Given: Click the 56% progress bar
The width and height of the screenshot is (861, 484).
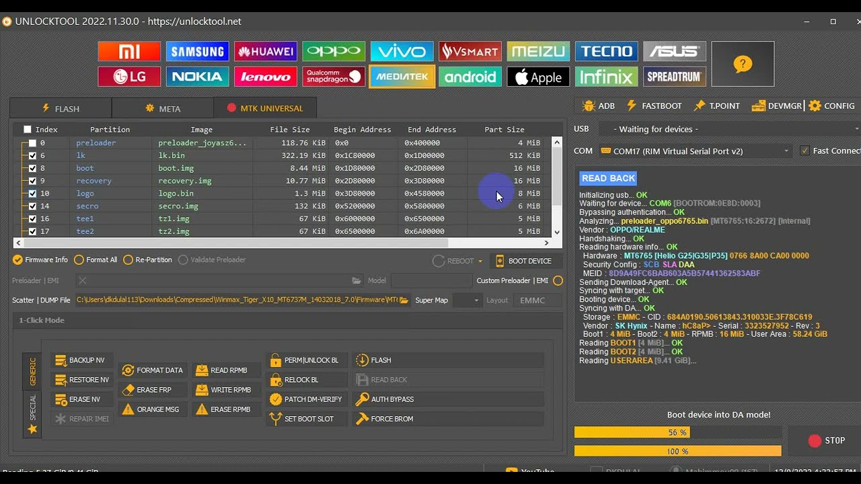Looking at the screenshot, I should [x=677, y=432].
